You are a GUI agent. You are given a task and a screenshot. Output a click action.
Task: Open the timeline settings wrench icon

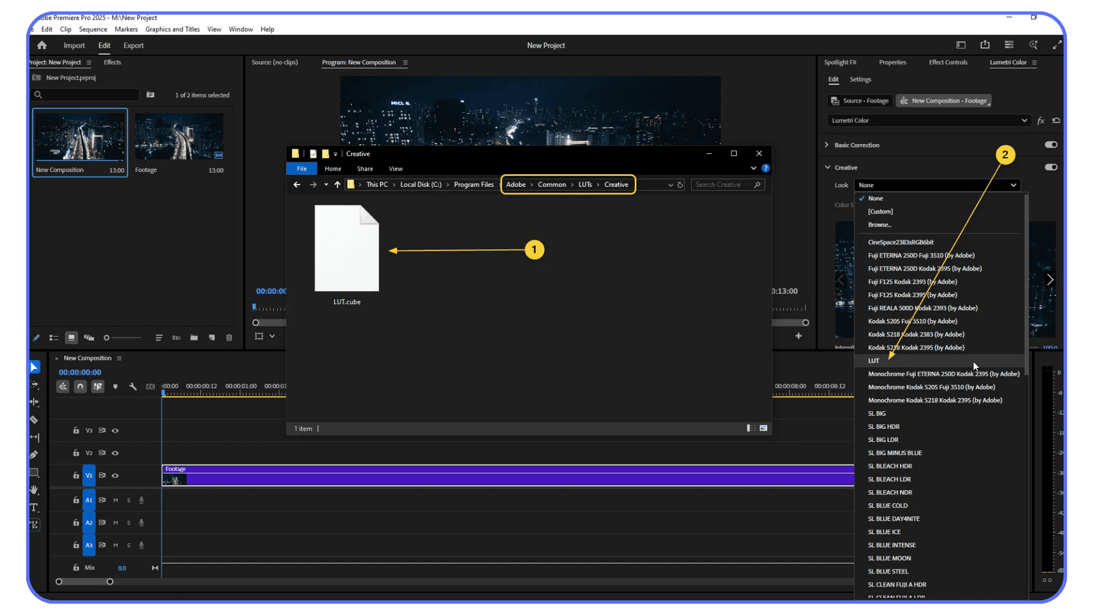point(133,387)
